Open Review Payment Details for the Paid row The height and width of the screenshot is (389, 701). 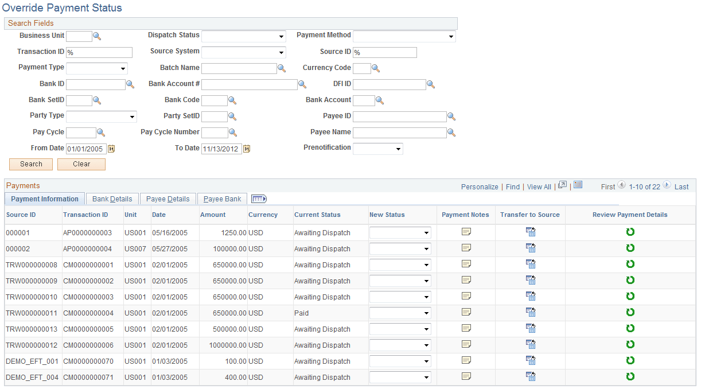coord(629,312)
